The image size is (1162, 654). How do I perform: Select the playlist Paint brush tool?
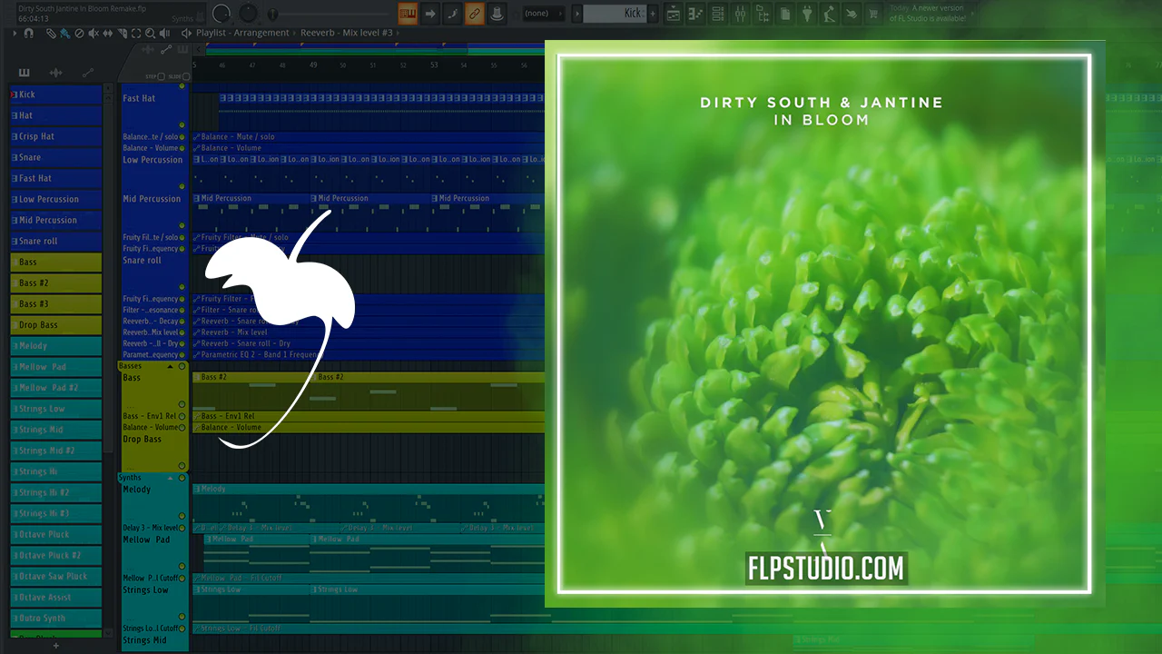(x=65, y=34)
